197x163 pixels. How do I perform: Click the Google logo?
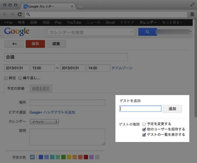pyautogui.click(x=17, y=31)
